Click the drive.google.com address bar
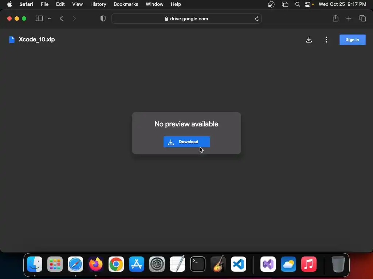This screenshot has height=279, width=373. tap(186, 19)
